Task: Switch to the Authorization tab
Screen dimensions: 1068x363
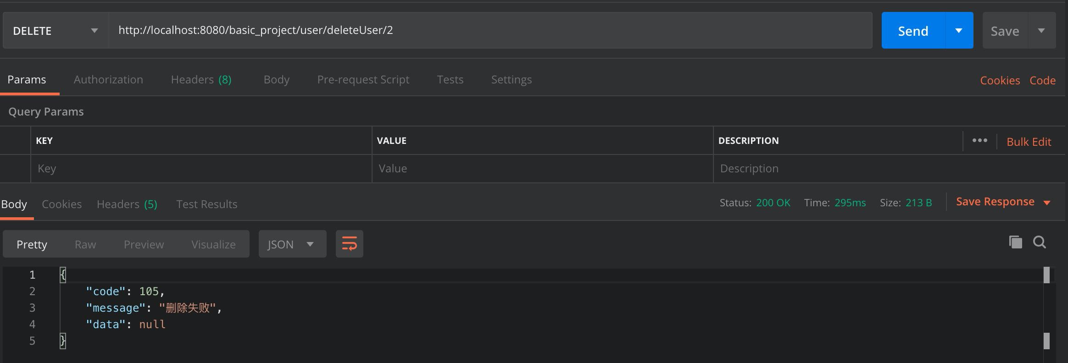Action: pyautogui.click(x=108, y=80)
